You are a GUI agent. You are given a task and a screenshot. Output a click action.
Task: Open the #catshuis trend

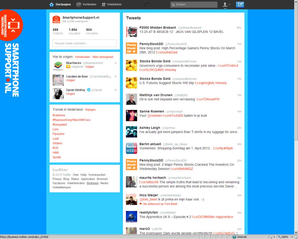point(59,115)
